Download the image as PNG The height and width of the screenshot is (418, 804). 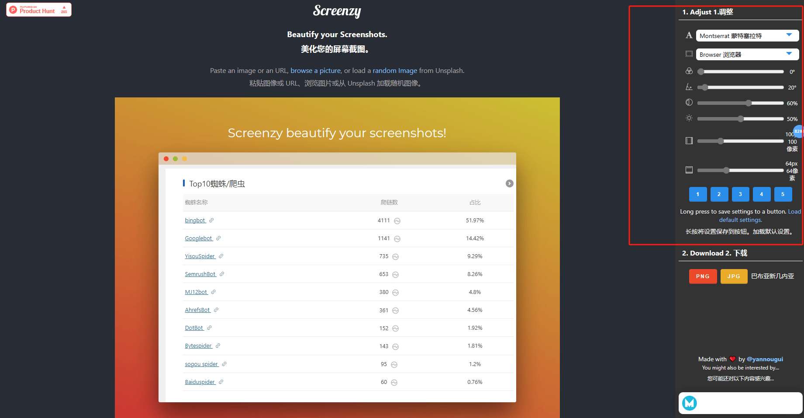tap(703, 276)
